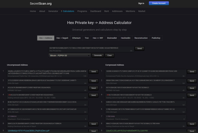Select the Calculators nav item
The image size is (198, 133).
point(68,11)
